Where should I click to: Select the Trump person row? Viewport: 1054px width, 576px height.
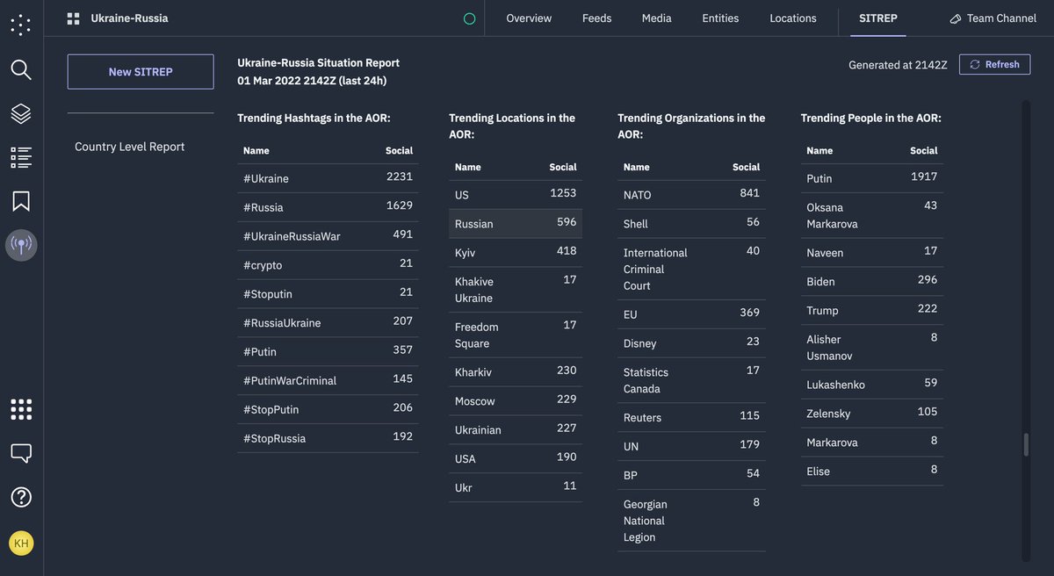[872, 311]
